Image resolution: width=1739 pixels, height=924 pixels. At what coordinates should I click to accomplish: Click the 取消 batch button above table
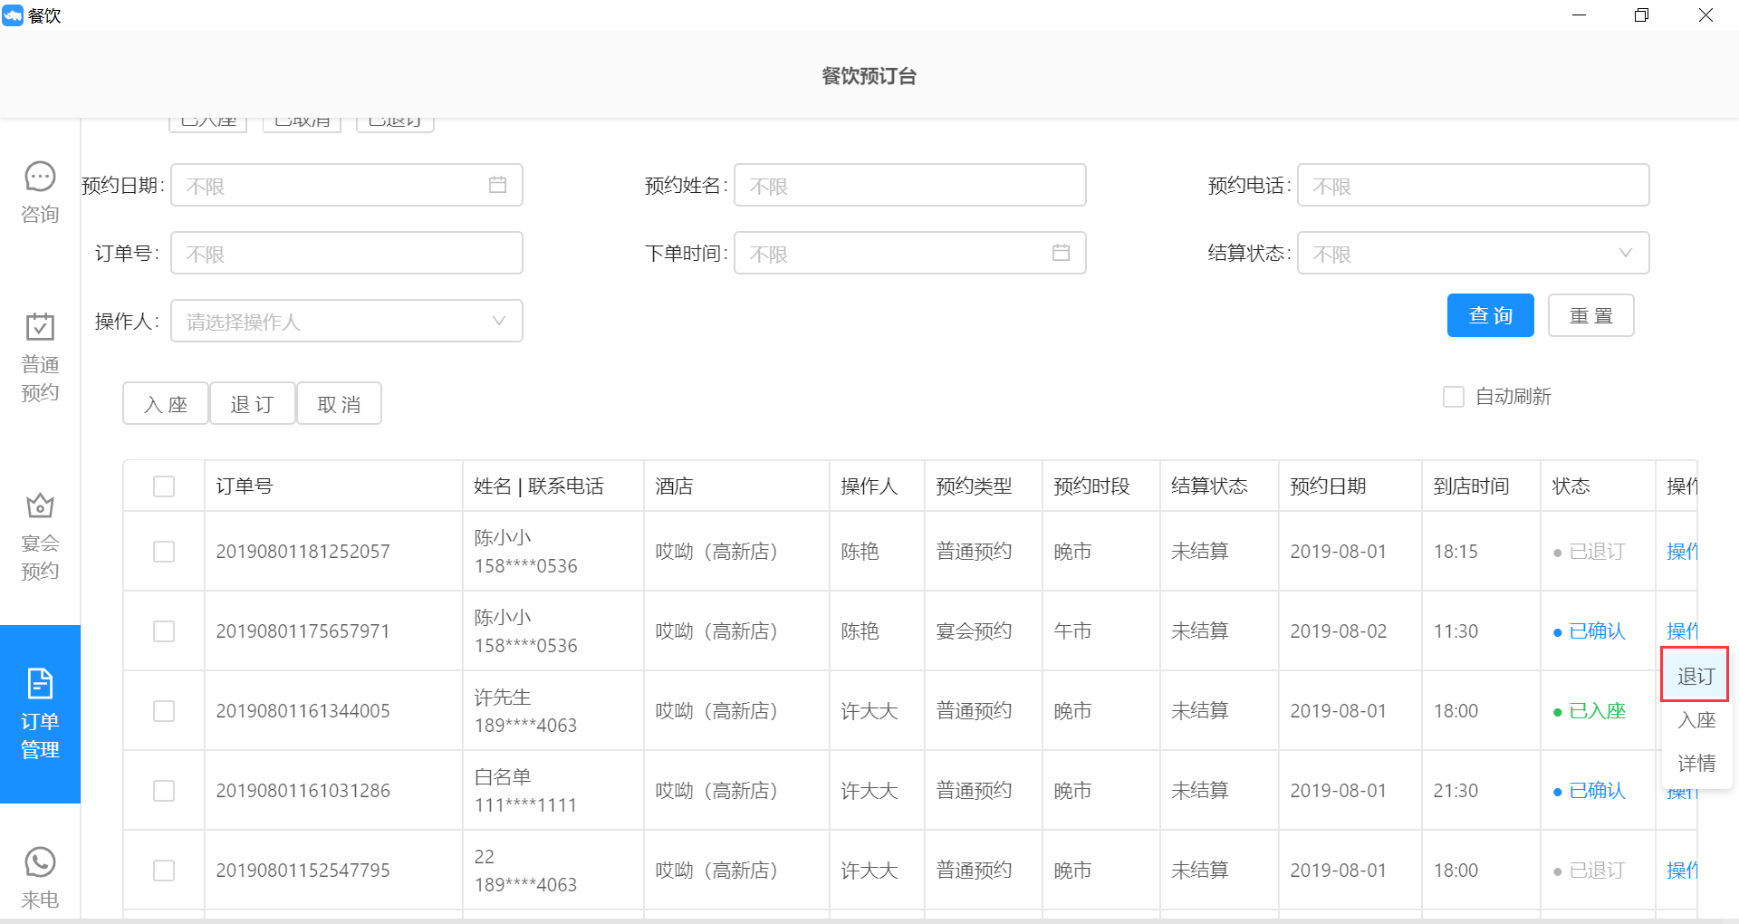tap(339, 403)
